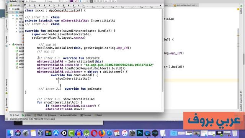Open the Build tool window

point(98,115)
